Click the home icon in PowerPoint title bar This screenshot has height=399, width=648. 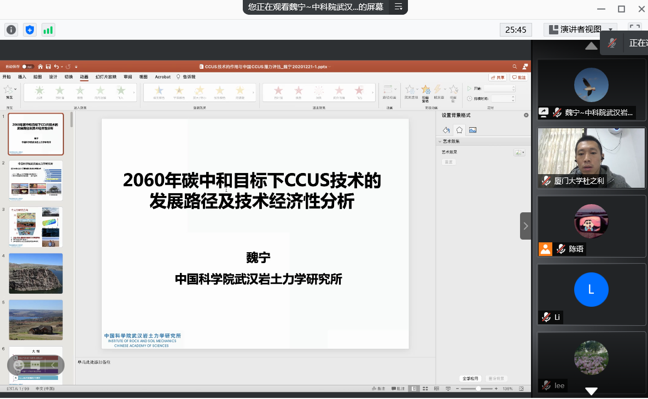40,67
